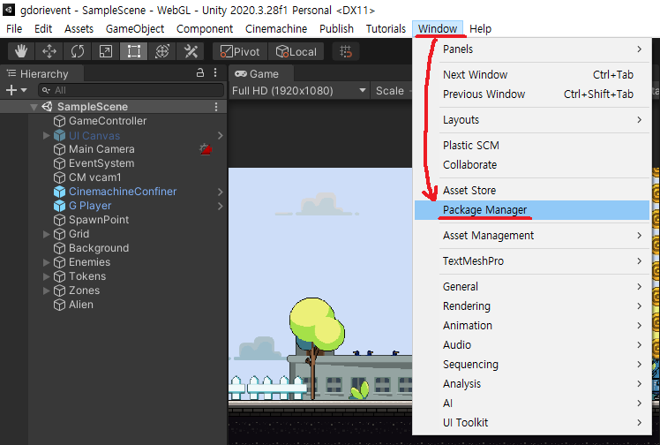Expand the Layouts submenu
The image size is (660, 445).
point(532,120)
